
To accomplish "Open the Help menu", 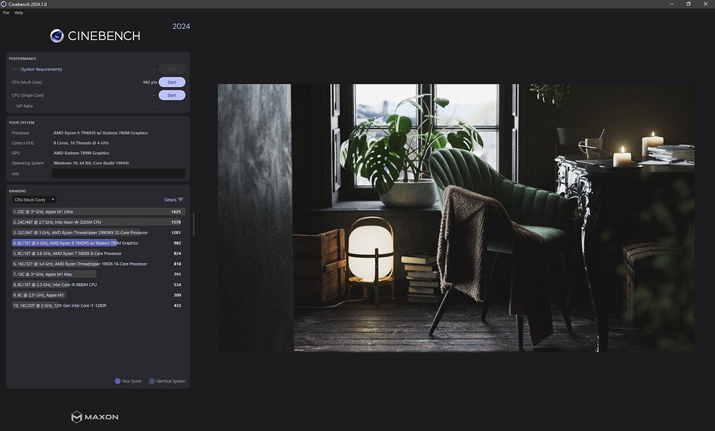I will (x=19, y=12).
